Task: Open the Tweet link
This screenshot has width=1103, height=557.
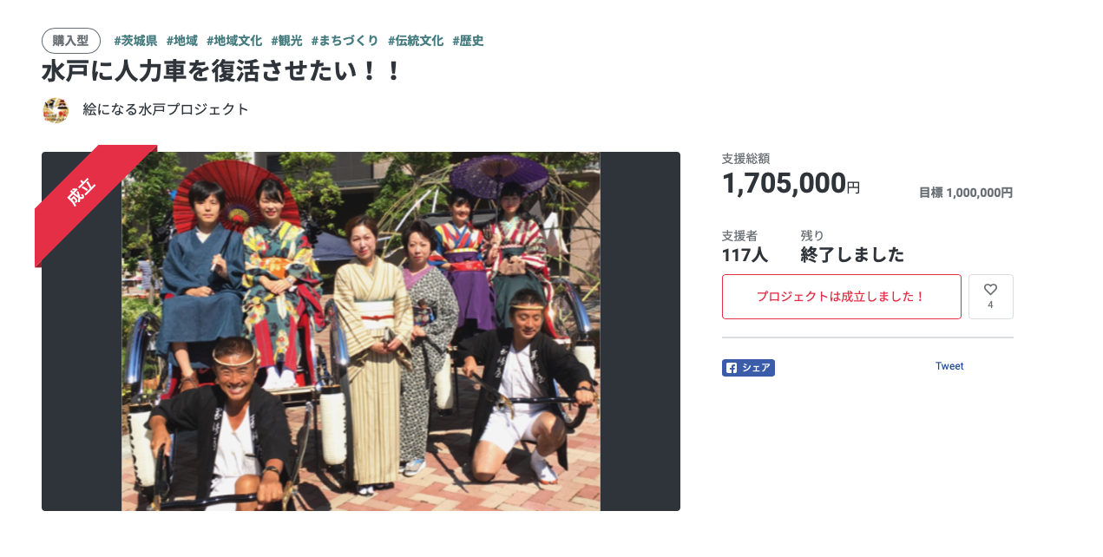Action: coord(949,366)
